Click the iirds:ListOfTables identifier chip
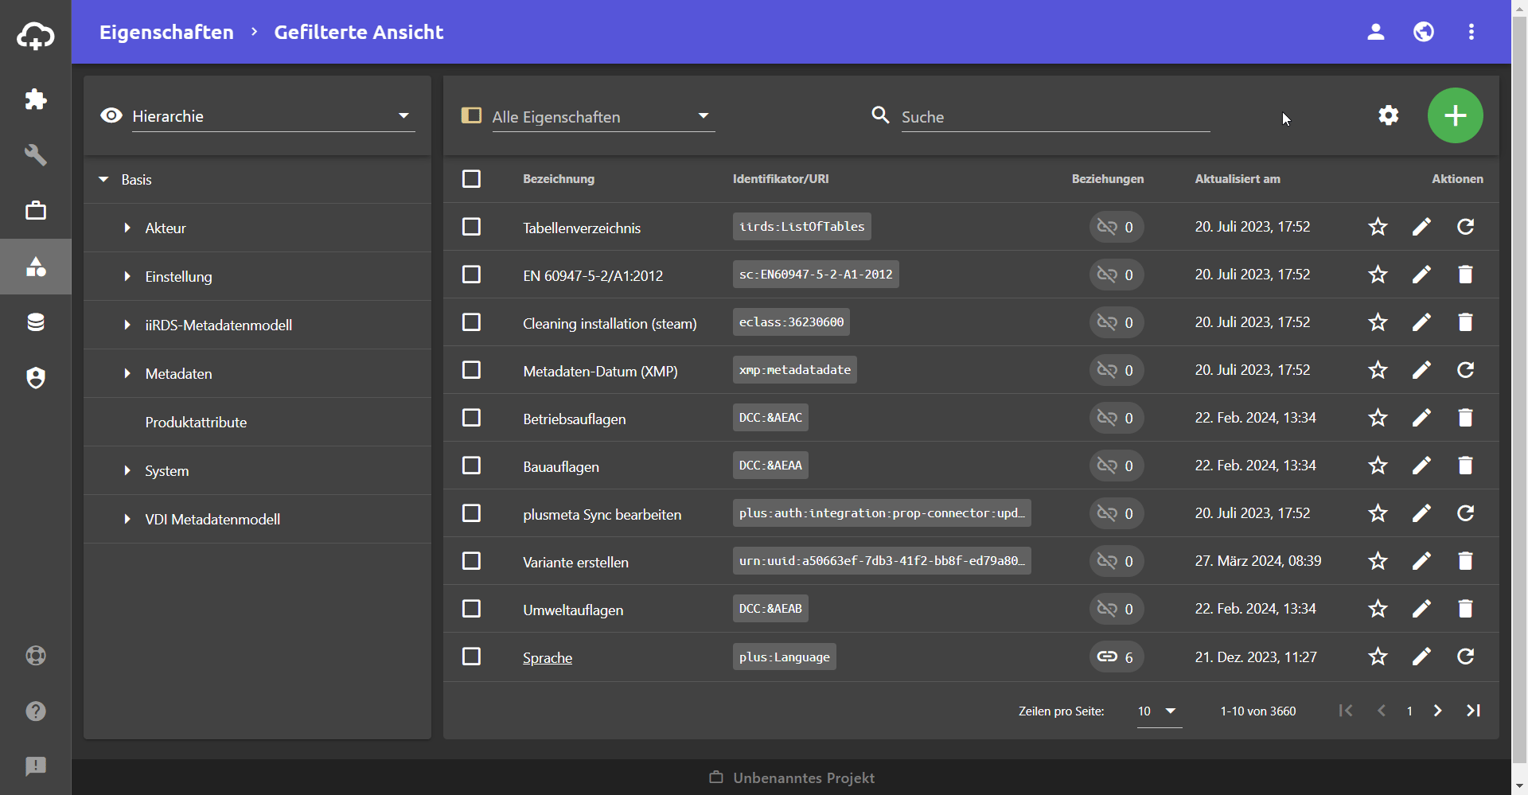Viewport: 1528px width, 795px height. coord(801,227)
